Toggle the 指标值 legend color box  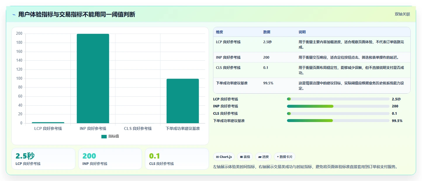pyautogui.click(x=104, y=136)
